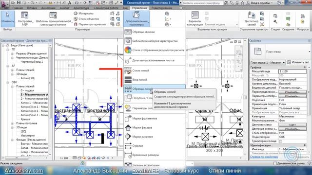Click the Изменить (Modify) arrow tool
The width and height of the screenshot is (312, 175).
coord(8,18)
